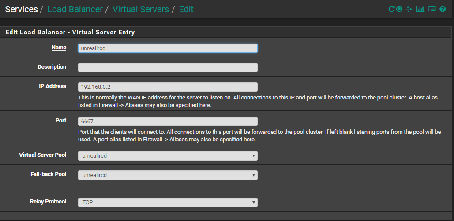Viewport: 454px width, 221px height.
Task: Select the IP Address input box
Action: [x=168, y=87]
